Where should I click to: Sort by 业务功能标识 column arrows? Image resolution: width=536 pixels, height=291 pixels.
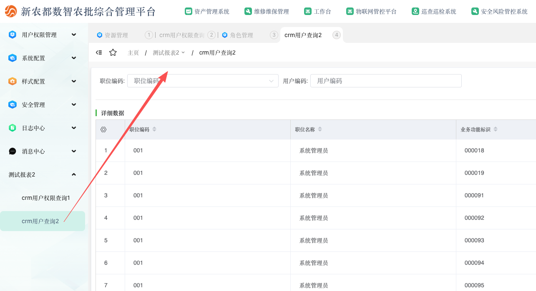coord(496,129)
